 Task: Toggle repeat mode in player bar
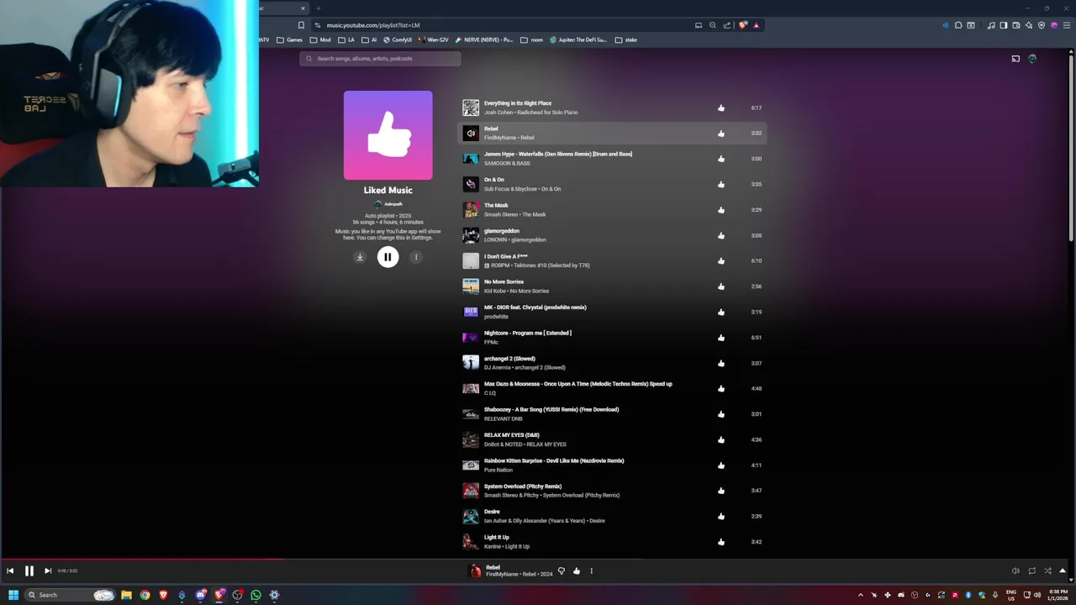point(1031,571)
